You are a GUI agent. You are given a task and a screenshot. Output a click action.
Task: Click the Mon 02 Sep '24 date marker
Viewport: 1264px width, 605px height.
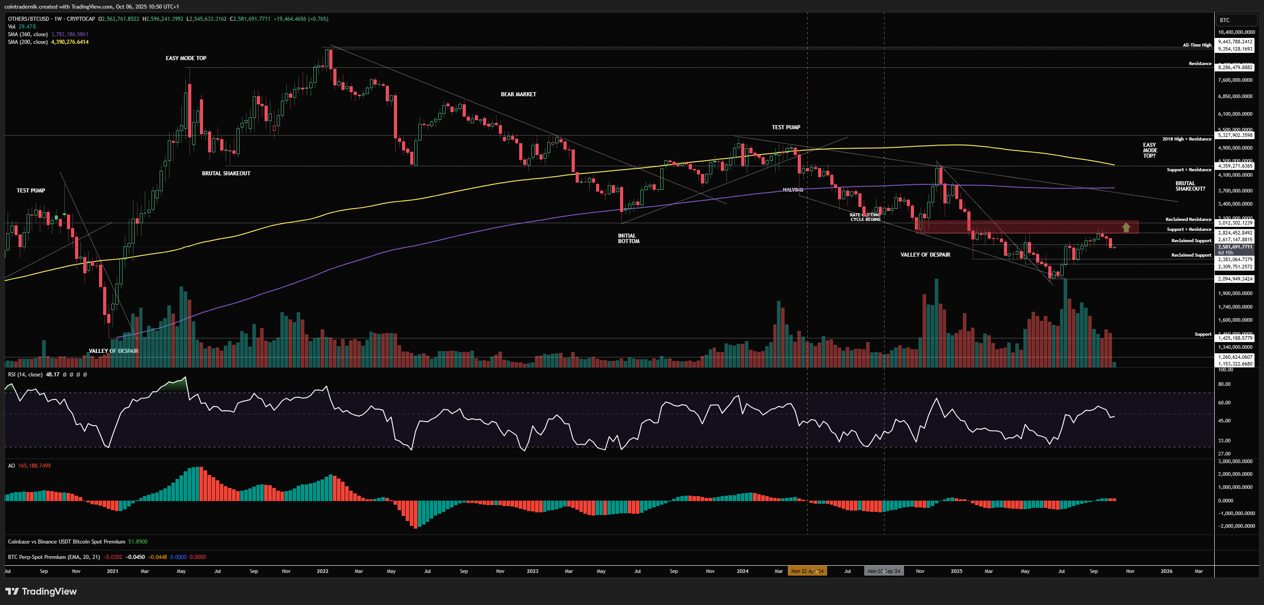pyautogui.click(x=884, y=571)
